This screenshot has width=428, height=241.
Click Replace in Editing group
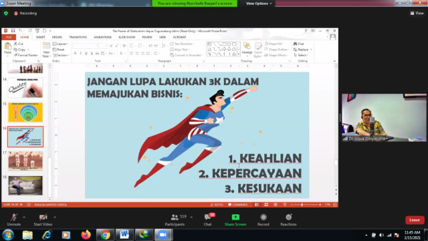pyautogui.click(x=303, y=50)
